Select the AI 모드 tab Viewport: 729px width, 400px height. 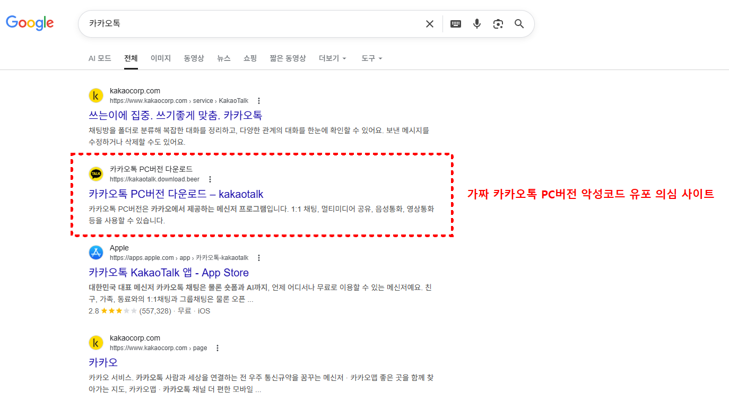coord(100,58)
